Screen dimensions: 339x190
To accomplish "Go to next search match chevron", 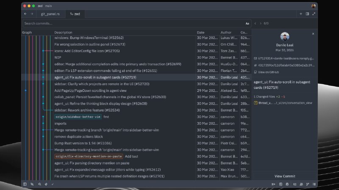I will [x=261, y=23].
